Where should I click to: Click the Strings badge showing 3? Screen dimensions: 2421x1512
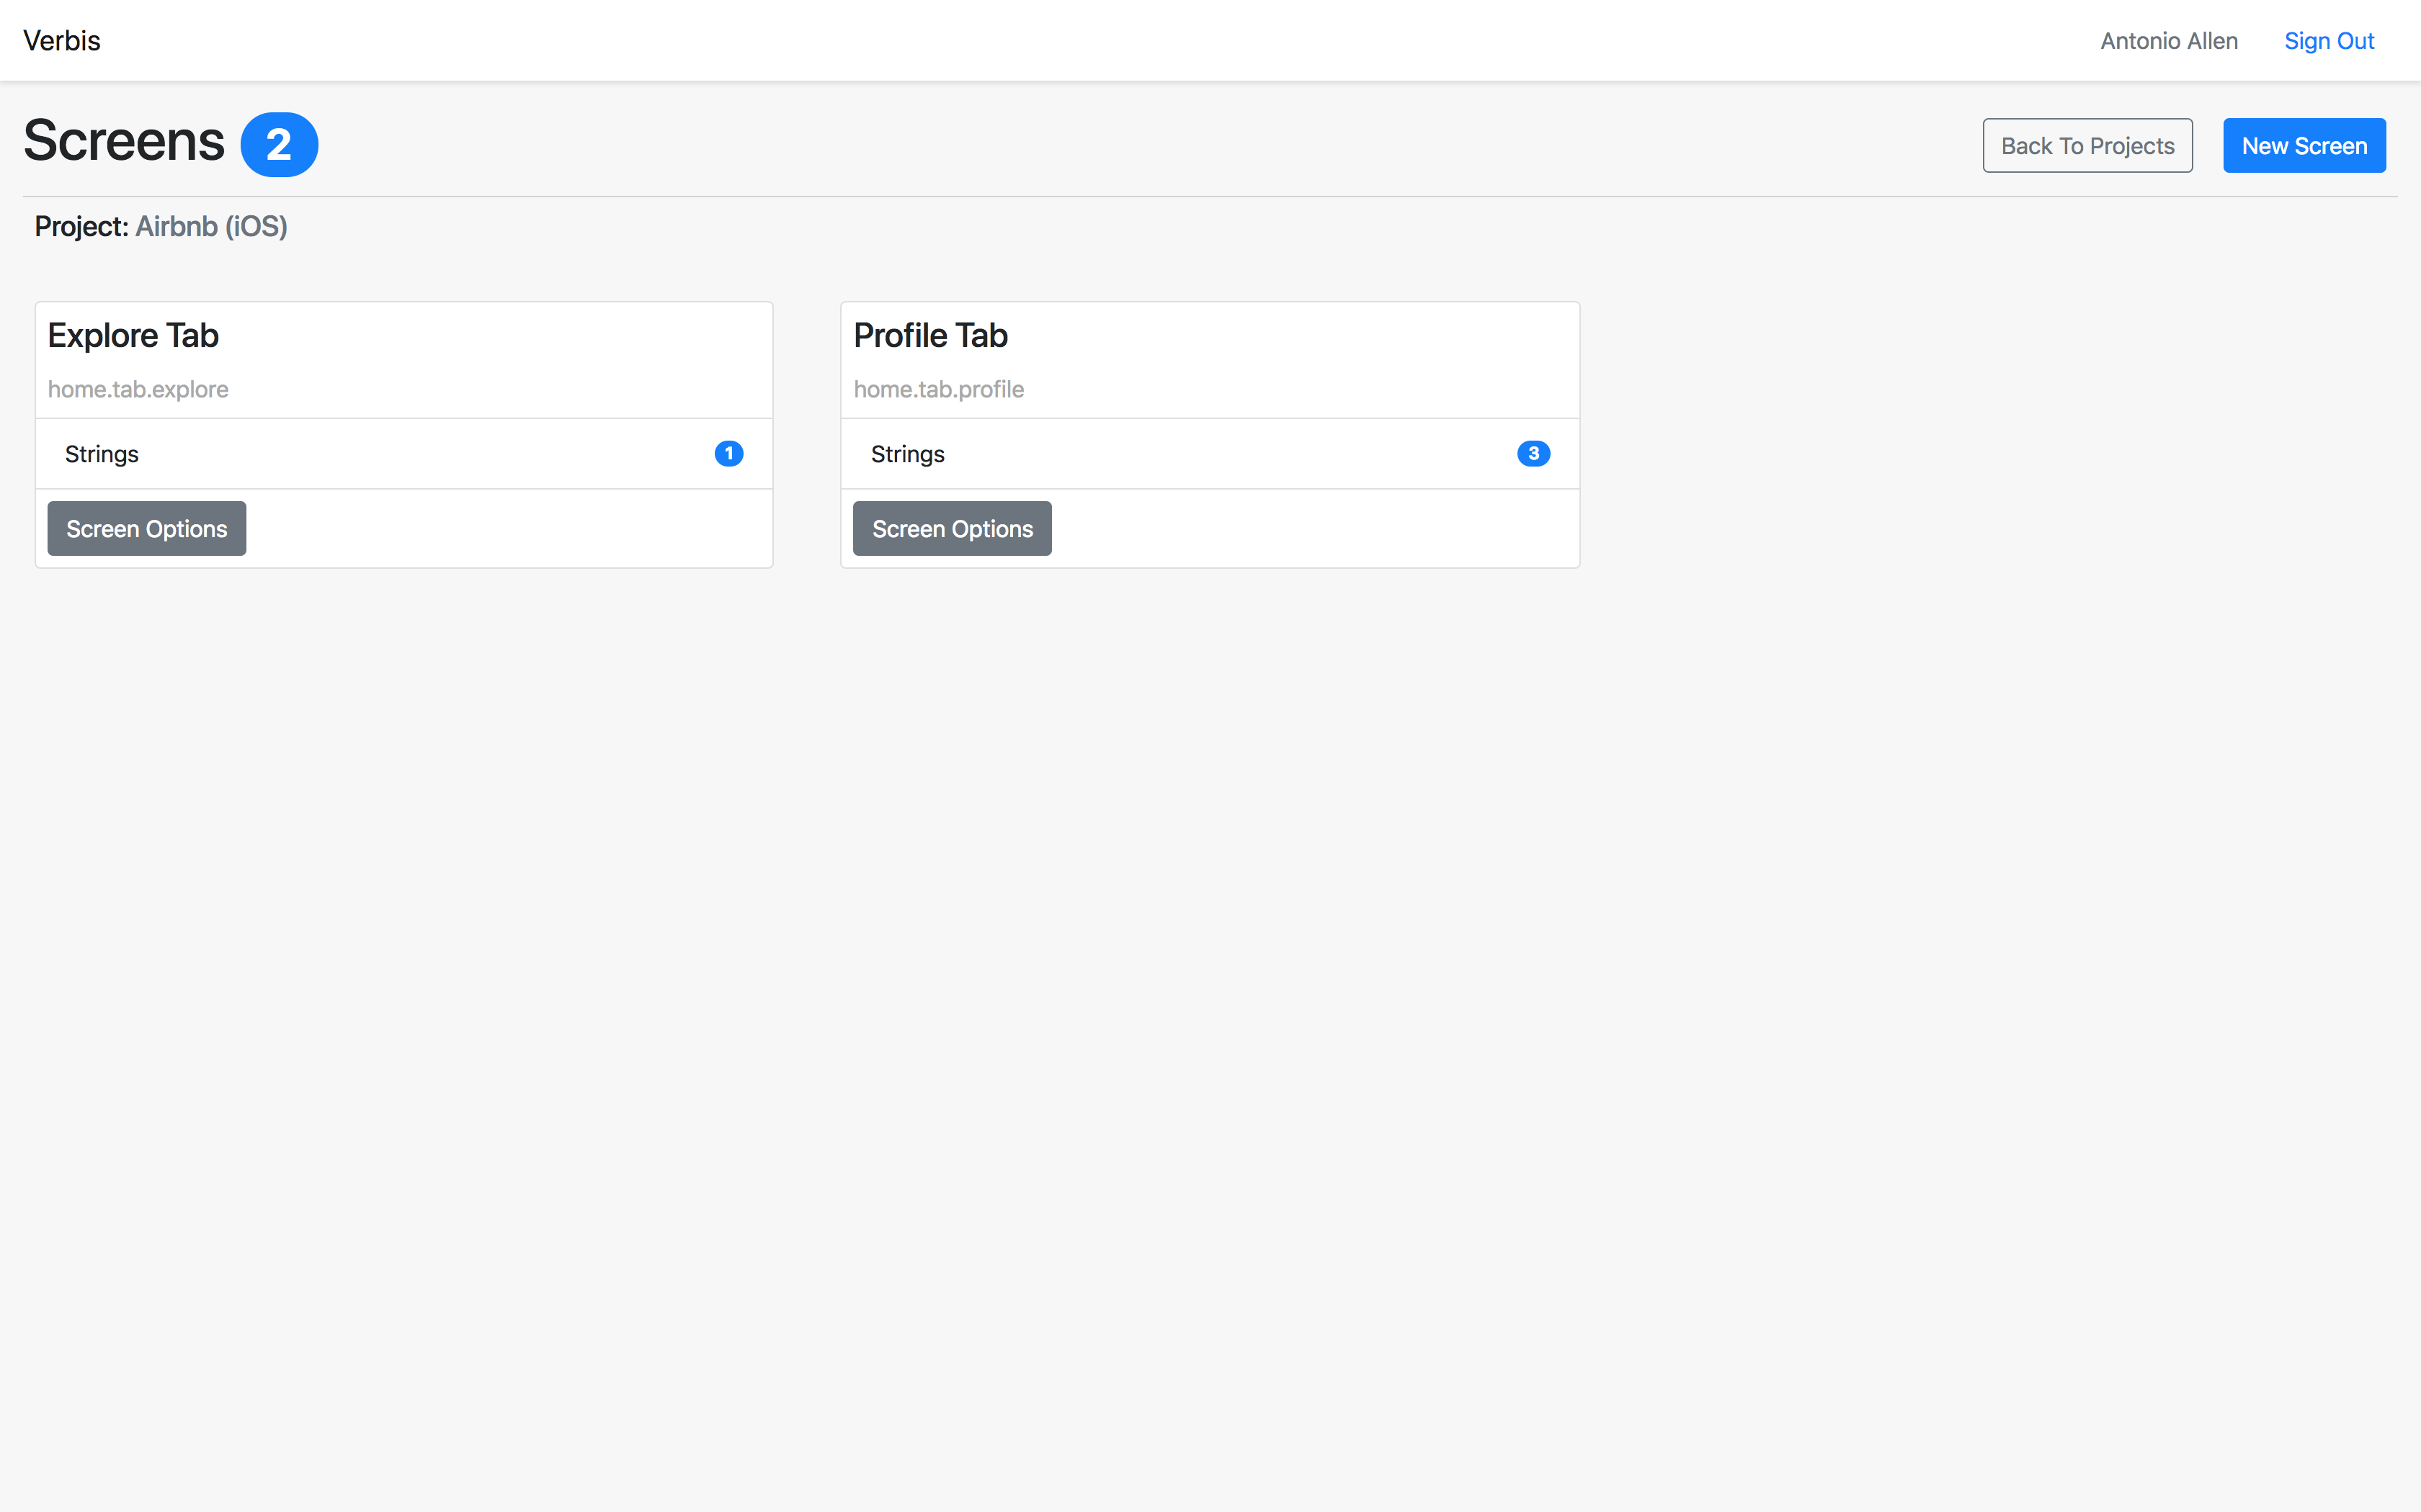[x=1533, y=454]
